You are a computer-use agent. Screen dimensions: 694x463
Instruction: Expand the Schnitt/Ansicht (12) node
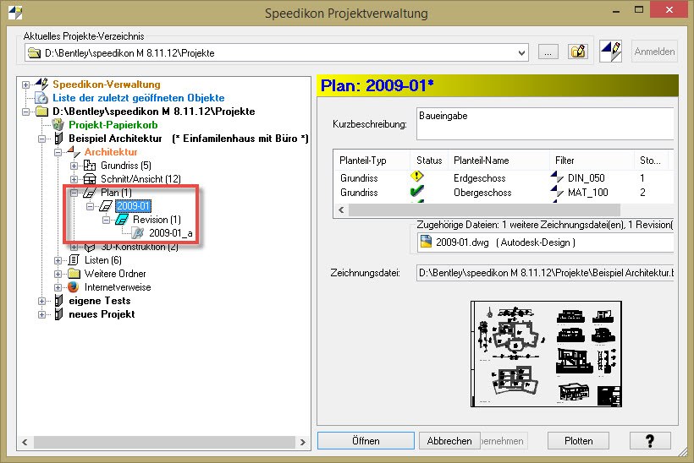[74, 179]
